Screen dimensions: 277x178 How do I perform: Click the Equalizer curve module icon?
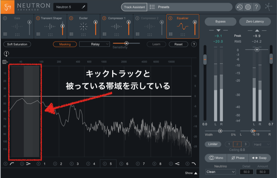click(x=183, y=26)
